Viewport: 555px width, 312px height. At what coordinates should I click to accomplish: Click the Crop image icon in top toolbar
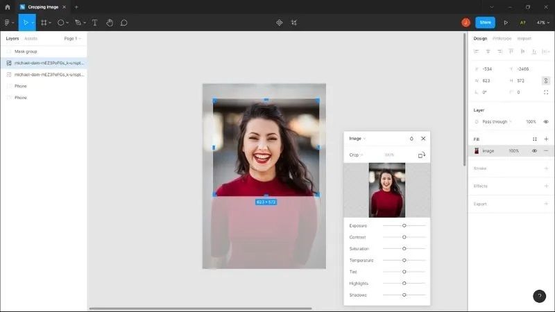(x=294, y=22)
